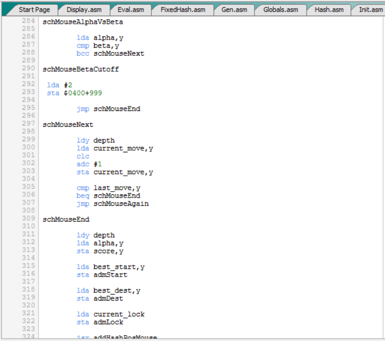Place cursor on the schMouseNext label at line 297
The image size is (385, 341).
[x=68, y=125]
